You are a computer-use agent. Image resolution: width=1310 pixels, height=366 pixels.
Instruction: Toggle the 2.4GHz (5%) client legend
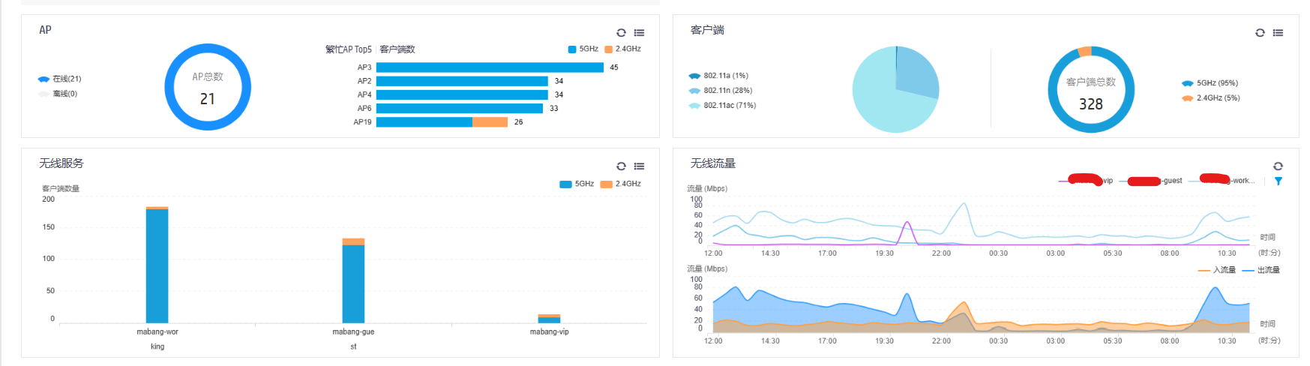1211,98
